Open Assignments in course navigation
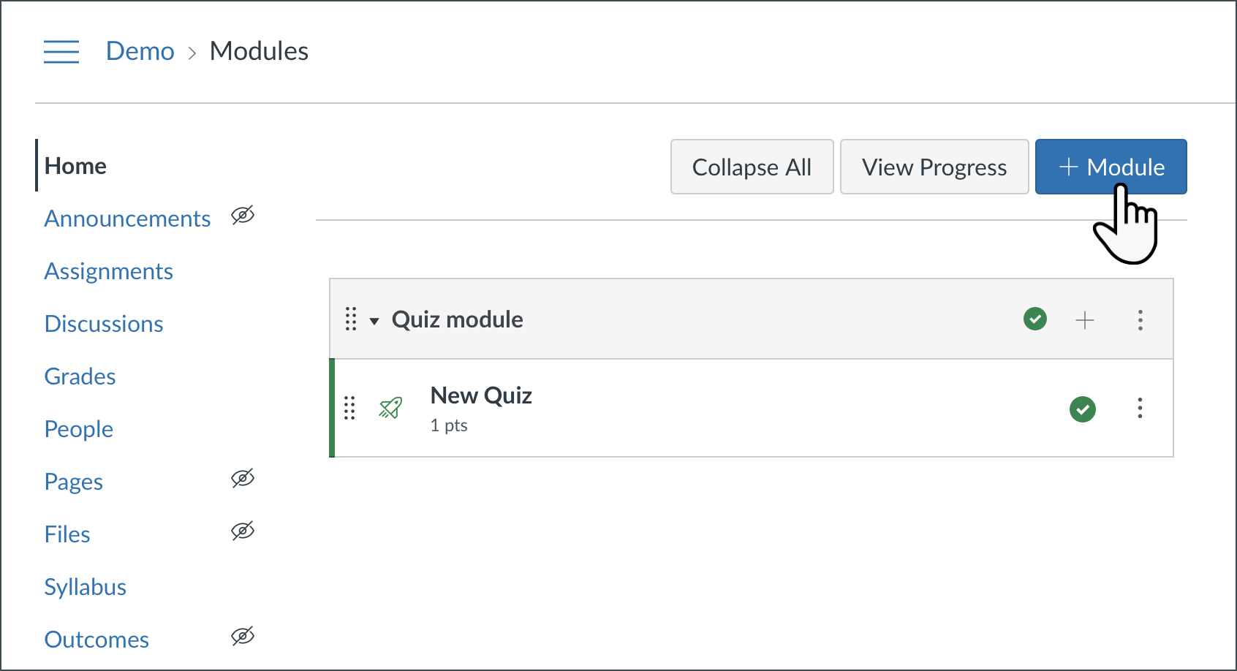Screen dimensions: 1237x671 109,271
